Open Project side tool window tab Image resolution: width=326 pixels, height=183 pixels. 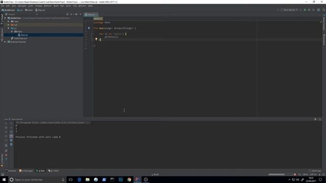click(x=2, y=19)
